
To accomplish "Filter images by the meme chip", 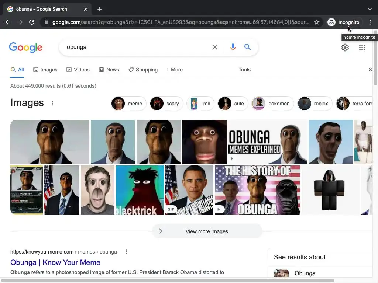I will pos(128,104).
